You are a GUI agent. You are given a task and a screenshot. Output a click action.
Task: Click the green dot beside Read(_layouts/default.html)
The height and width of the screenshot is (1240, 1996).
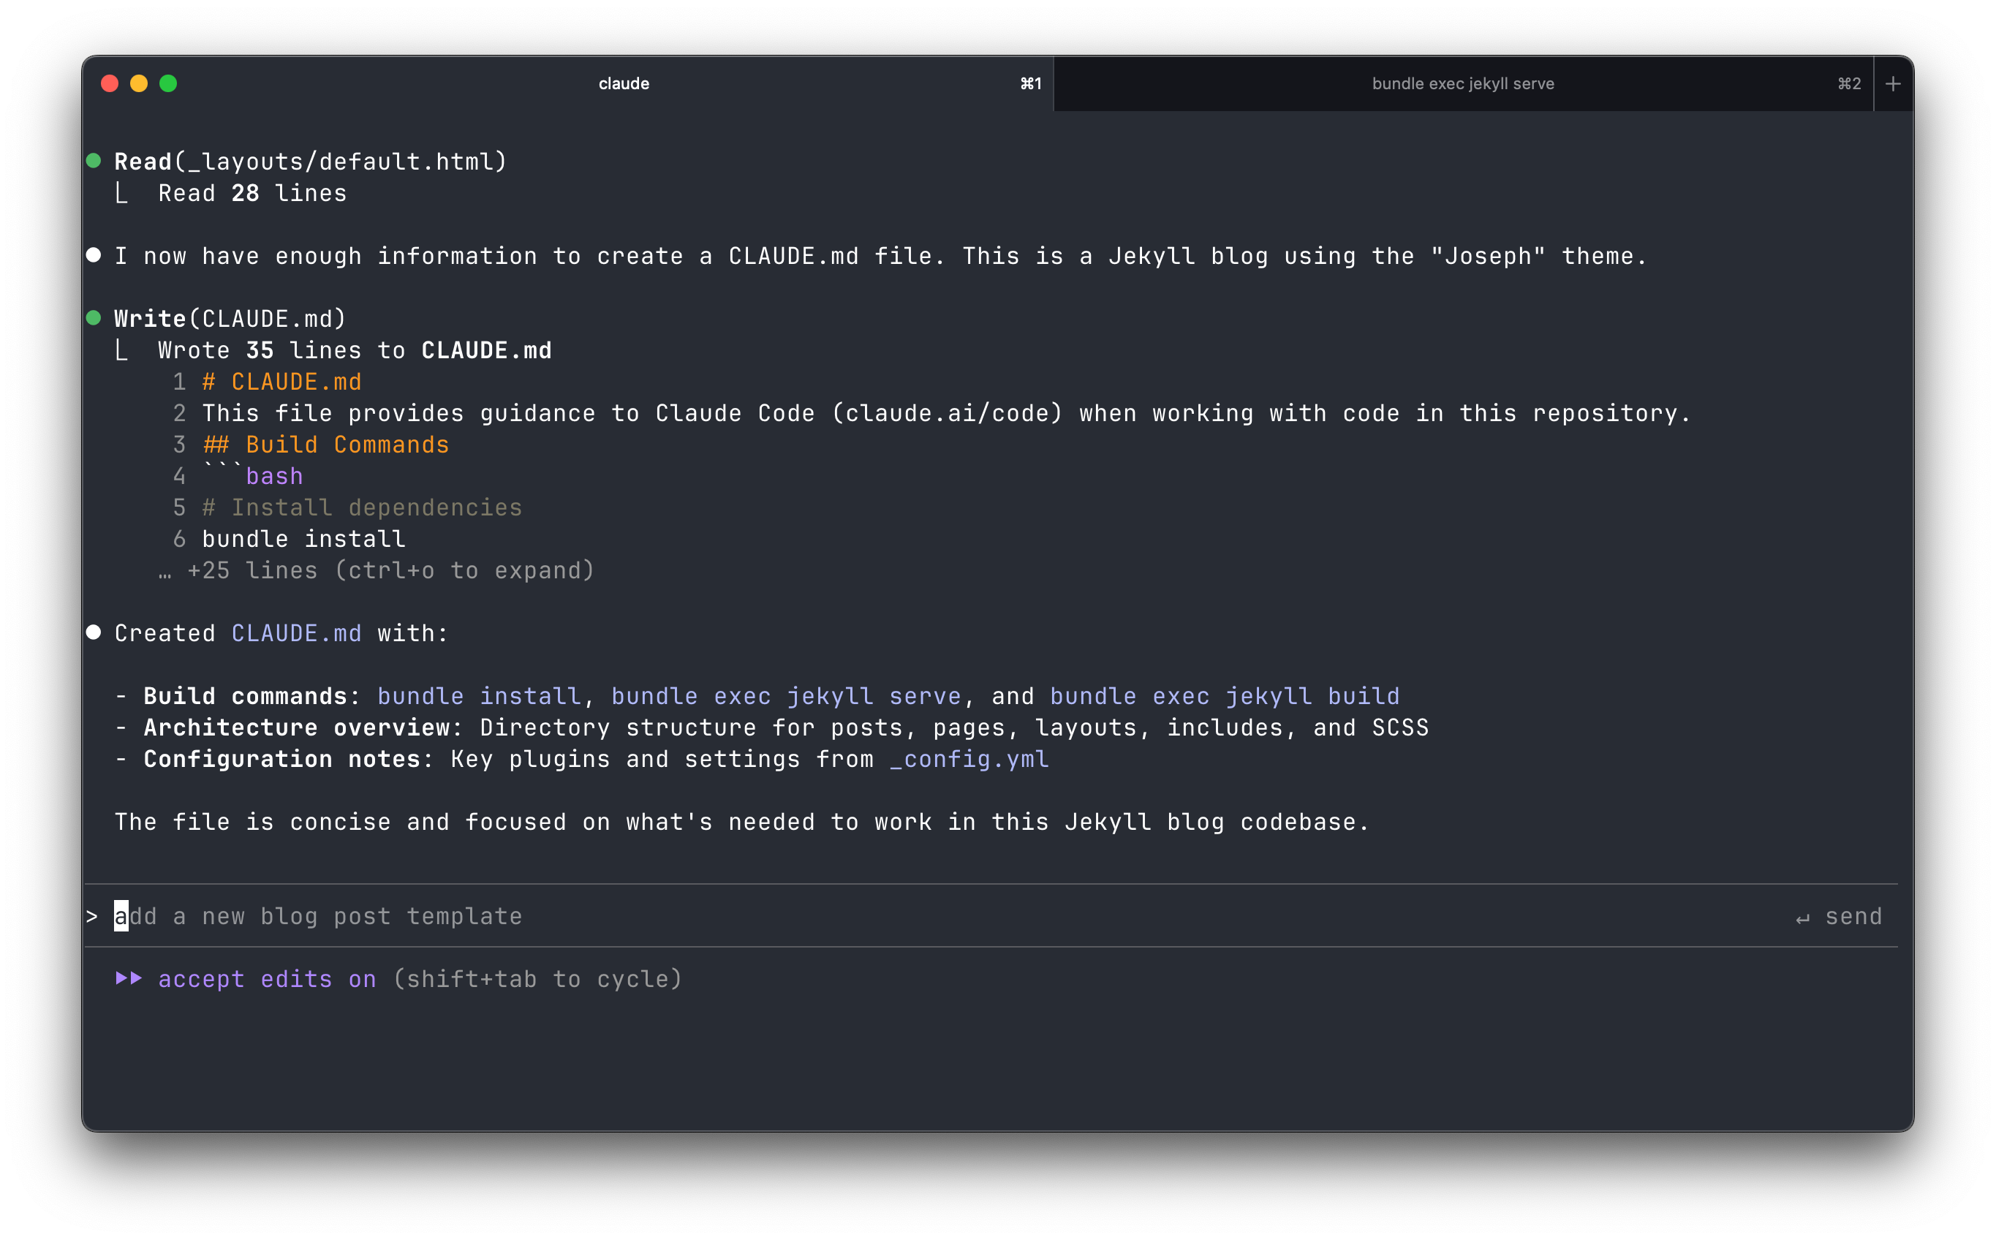(x=94, y=161)
